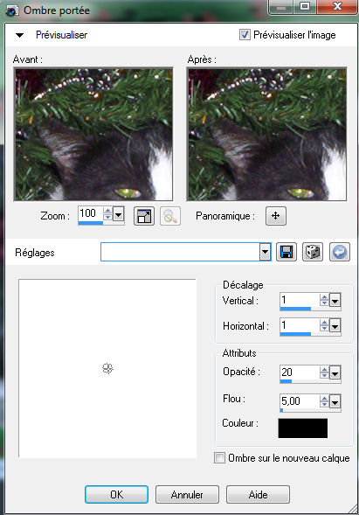Click the Panoramique navigate cross button
The height and width of the screenshot is (515, 359).
coord(276,216)
